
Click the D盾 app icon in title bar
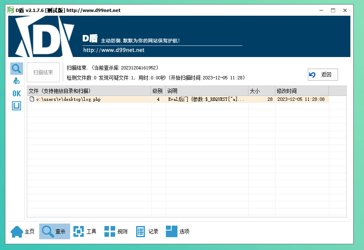pyautogui.click(x=11, y=10)
